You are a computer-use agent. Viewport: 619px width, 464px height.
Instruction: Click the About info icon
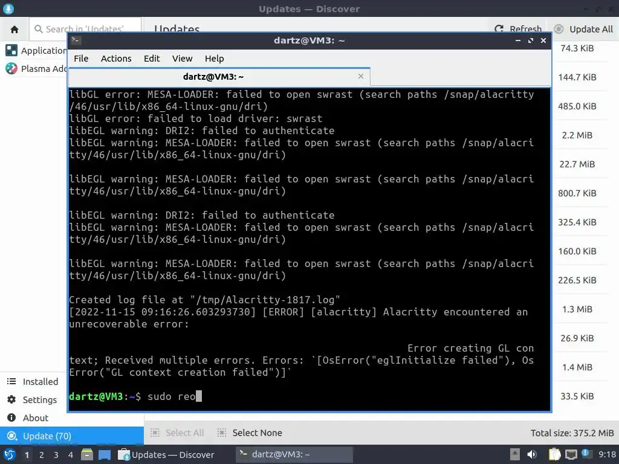11,417
